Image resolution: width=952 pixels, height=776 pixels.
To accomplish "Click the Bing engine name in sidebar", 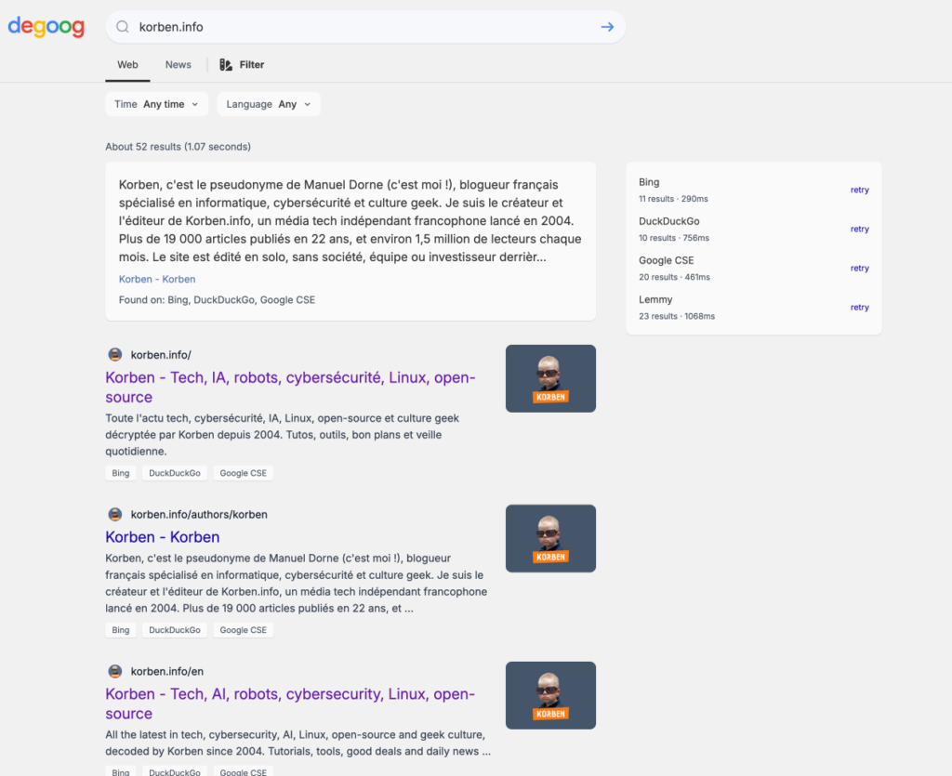I will (649, 182).
